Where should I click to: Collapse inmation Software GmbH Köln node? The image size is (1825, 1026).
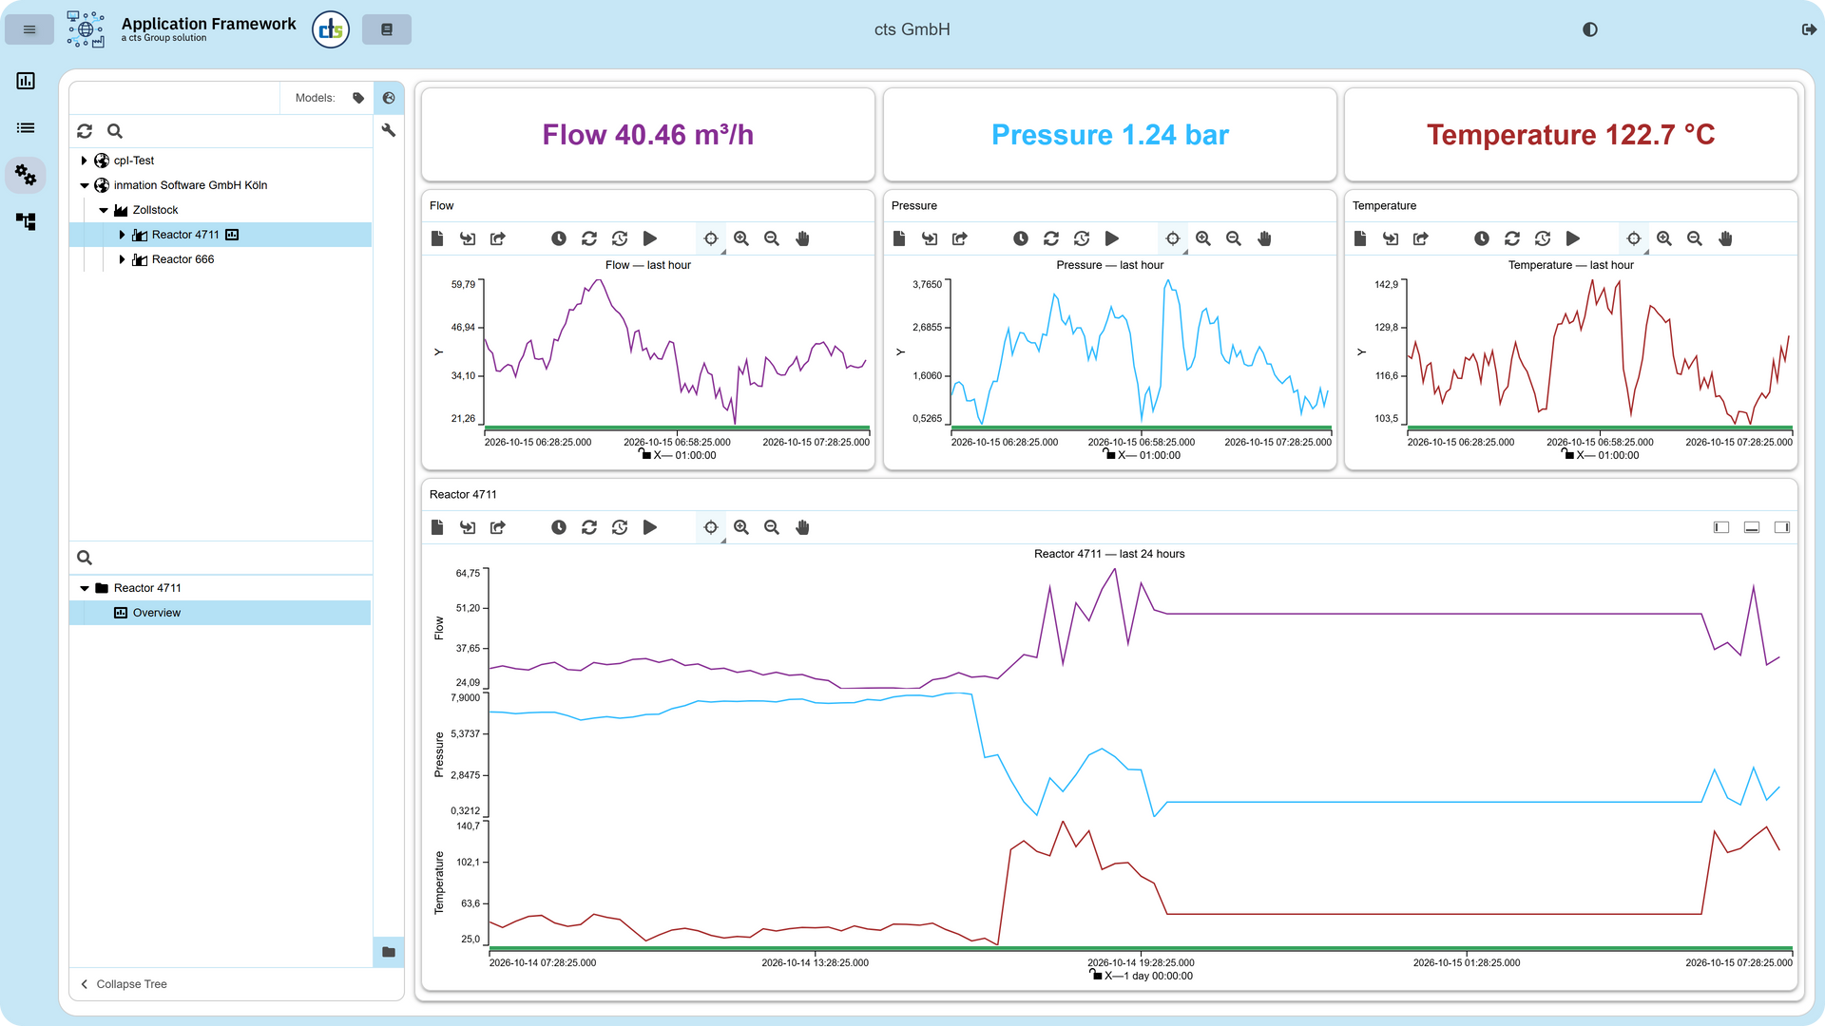tap(84, 185)
